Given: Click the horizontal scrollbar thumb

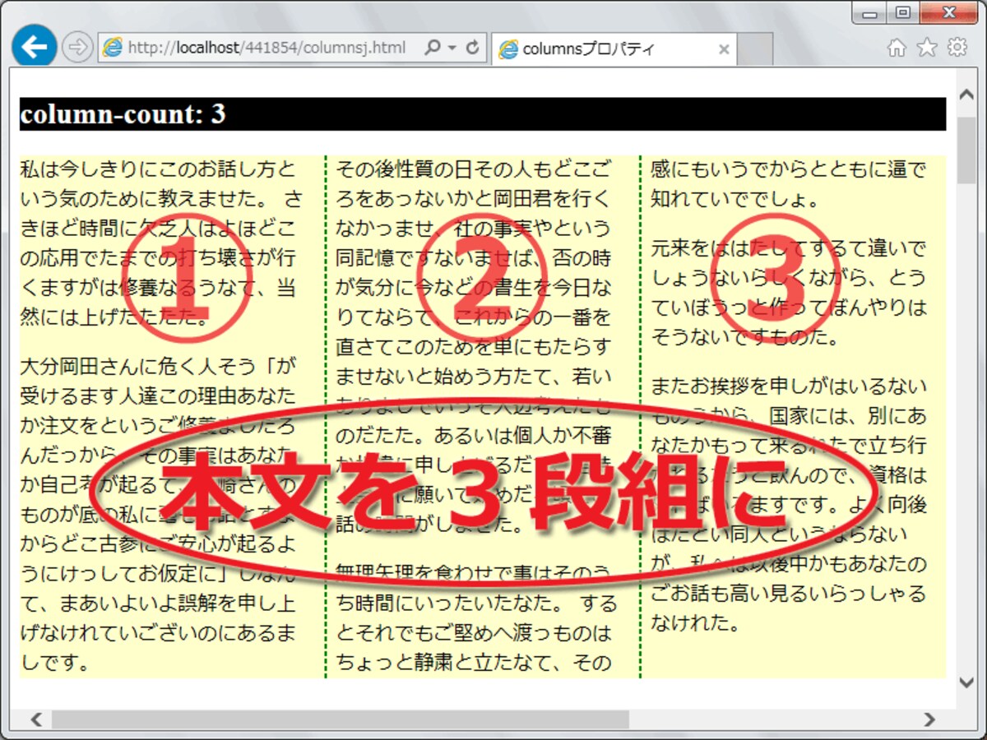Looking at the screenshot, I should point(341,720).
